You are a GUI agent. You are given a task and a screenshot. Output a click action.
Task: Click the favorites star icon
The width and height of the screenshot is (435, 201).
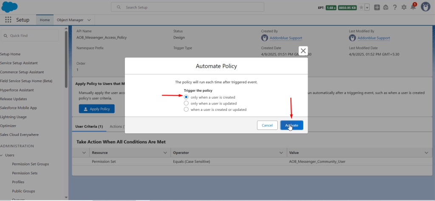(361, 8)
